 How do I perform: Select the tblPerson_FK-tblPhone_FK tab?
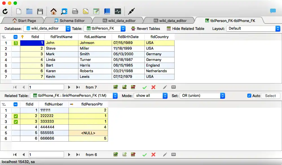click(230, 21)
